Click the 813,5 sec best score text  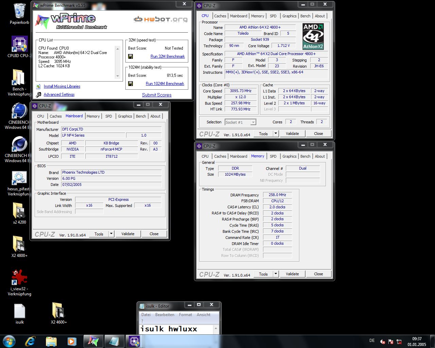pos(175,75)
